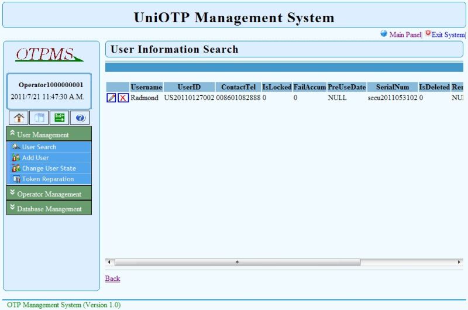The image size is (468, 310).
Task: Click the ContactTel column header
Action: [239, 87]
